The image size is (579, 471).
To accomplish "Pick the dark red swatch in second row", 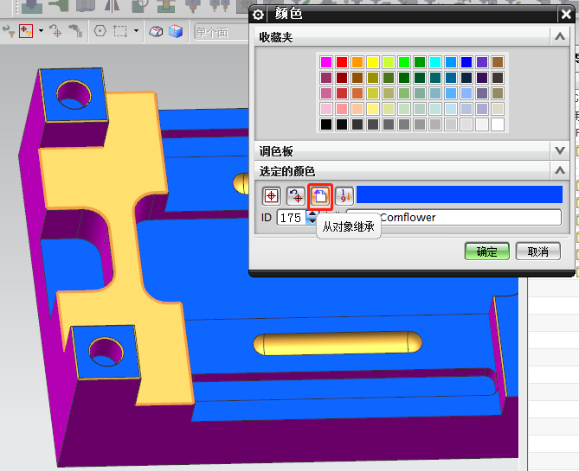I will [342, 78].
